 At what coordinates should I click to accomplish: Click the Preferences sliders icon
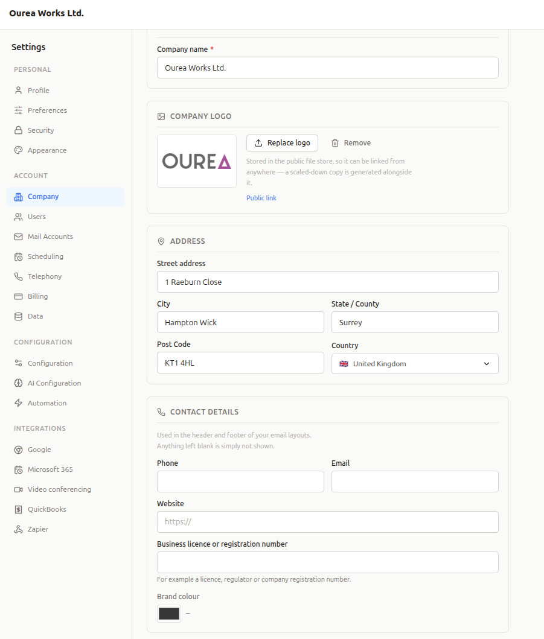click(18, 110)
